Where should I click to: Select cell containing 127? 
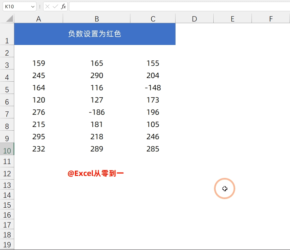[97, 100]
